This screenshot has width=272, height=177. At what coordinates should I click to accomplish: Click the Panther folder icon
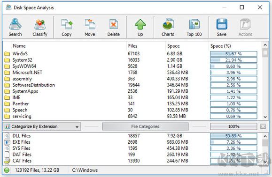7,103
